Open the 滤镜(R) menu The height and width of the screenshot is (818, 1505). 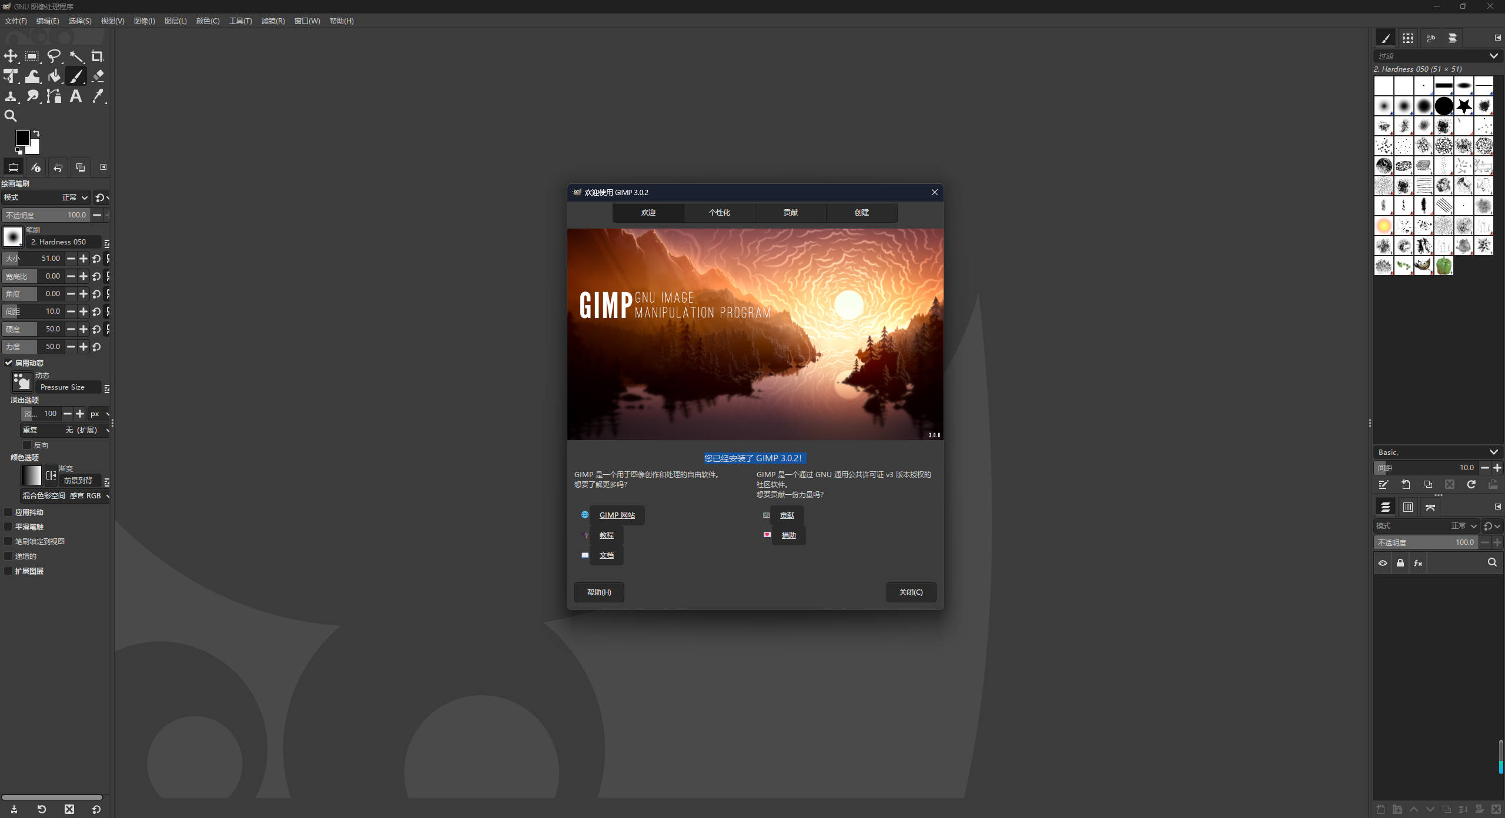coord(273,21)
